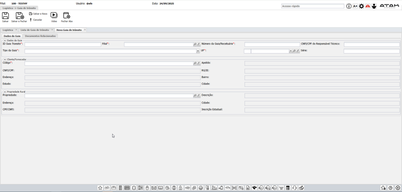Viewport: 402px width, 192px height.
Task: Click the Salvar save icon
Action: [5, 16]
